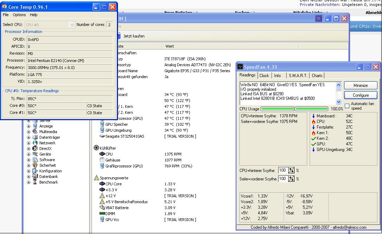Image resolution: width=382 pixels, height=234 pixels.
Task: Click the Number of cores field
Action: point(110,25)
